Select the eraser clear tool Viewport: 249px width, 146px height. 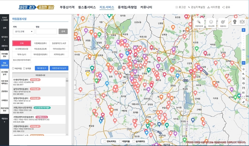(244, 102)
